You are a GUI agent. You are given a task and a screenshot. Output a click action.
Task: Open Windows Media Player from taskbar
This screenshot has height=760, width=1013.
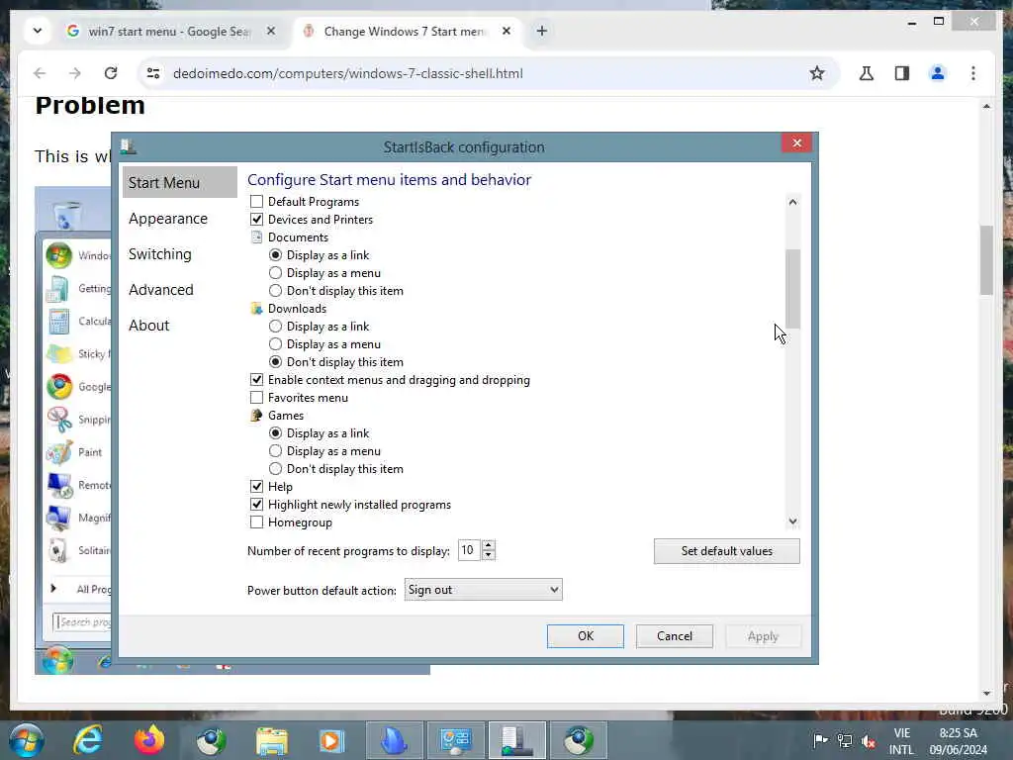click(332, 740)
